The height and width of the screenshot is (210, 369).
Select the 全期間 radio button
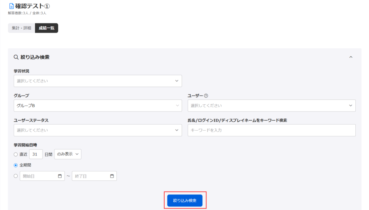16,165
